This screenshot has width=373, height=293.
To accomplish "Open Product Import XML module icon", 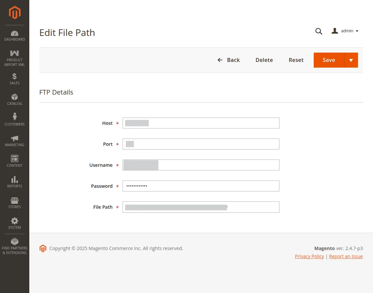I will click(15, 53).
